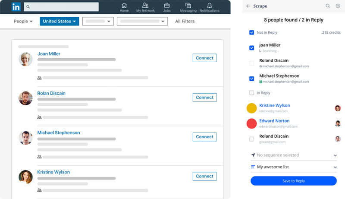Click owner avatar beside Edward Norton
This screenshot has height=199, width=345.
click(x=338, y=123)
